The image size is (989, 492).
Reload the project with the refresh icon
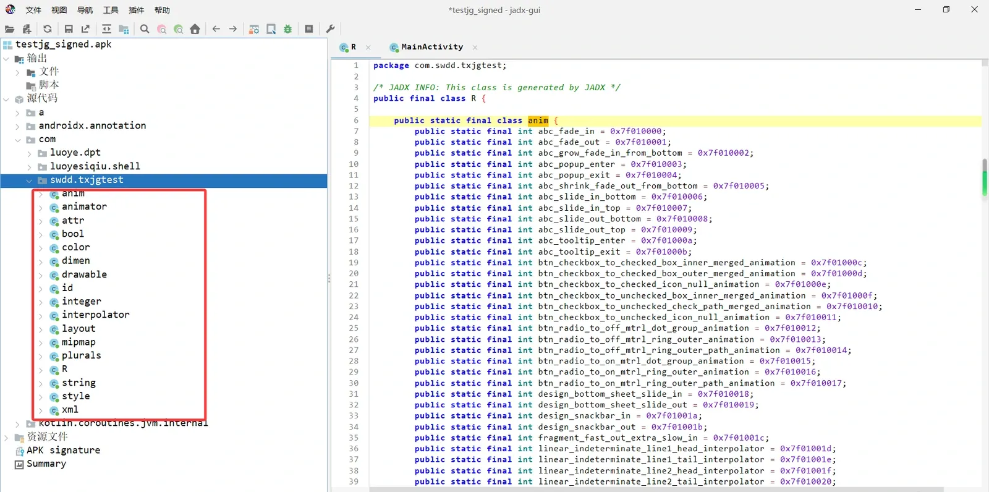(48, 29)
